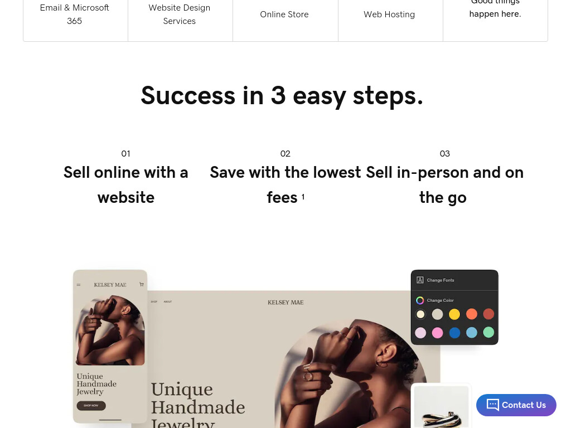
Task: Click the cart icon in mobile preview
Action: tap(141, 284)
